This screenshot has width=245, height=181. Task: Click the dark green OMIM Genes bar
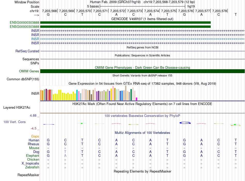[143, 71]
